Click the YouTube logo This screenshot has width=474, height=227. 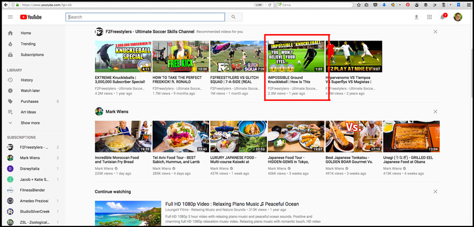pos(31,17)
